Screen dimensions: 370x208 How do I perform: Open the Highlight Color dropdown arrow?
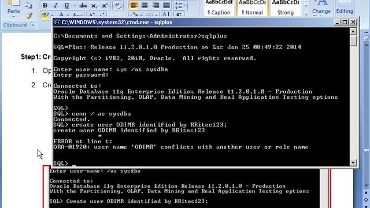[52, 15]
